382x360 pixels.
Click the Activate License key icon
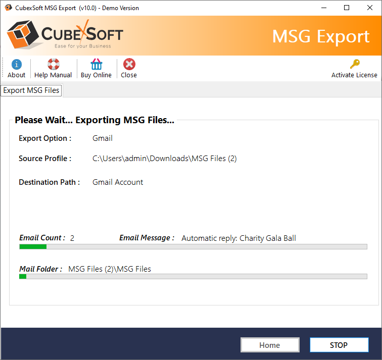pyautogui.click(x=354, y=64)
